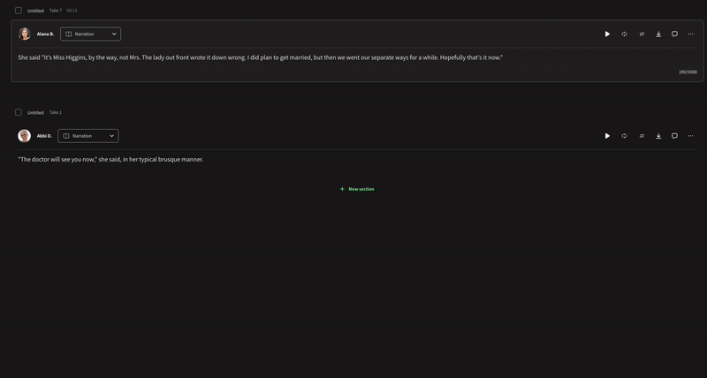Image resolution: width=707 pixels, height=378 pixels.
Task: Open Narration style dropdown for Abbi D.
Action: click(88, 136)
